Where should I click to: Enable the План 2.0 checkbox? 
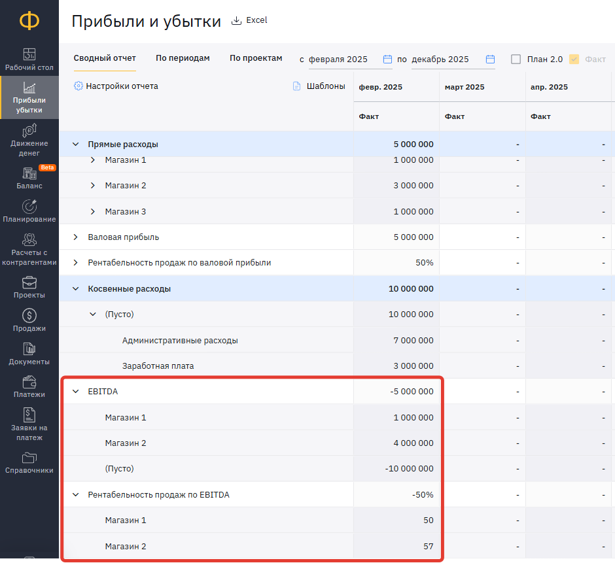516,60
